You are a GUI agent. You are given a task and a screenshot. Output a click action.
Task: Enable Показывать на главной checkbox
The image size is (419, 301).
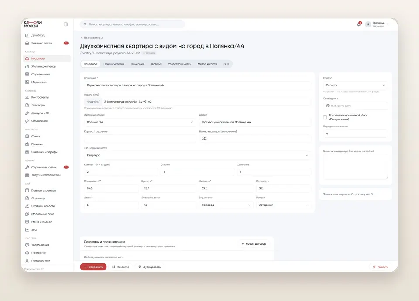point(325,117)
